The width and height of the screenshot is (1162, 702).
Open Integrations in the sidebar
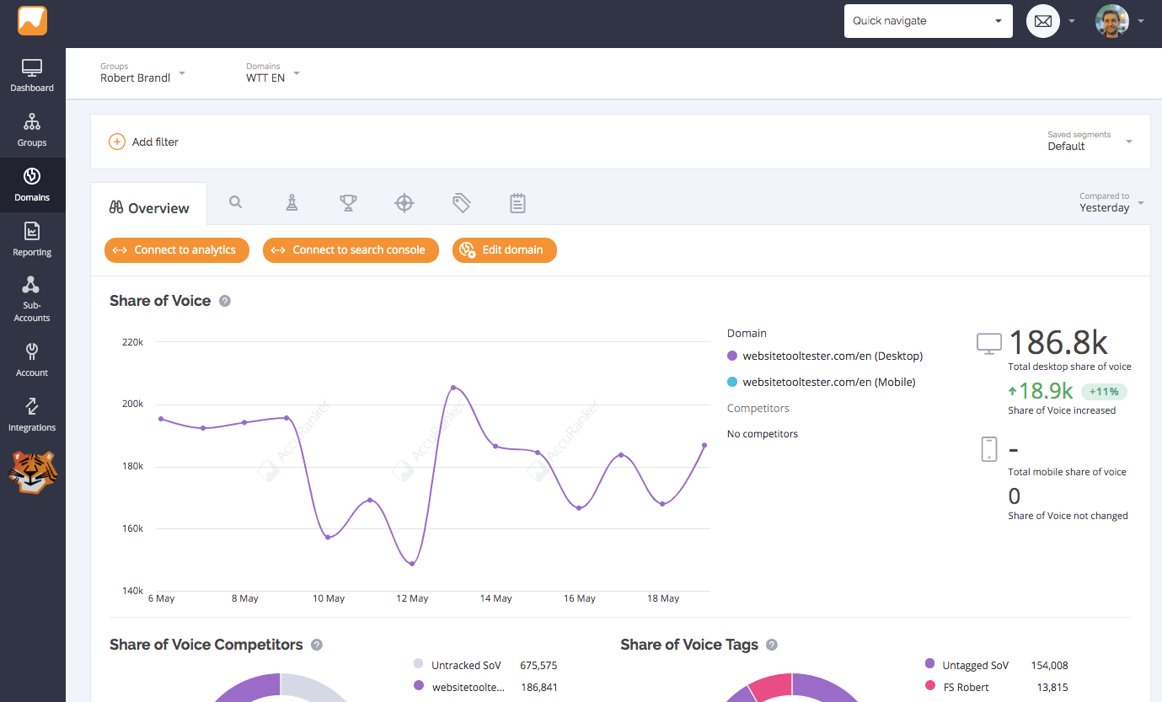pos(32,415)
